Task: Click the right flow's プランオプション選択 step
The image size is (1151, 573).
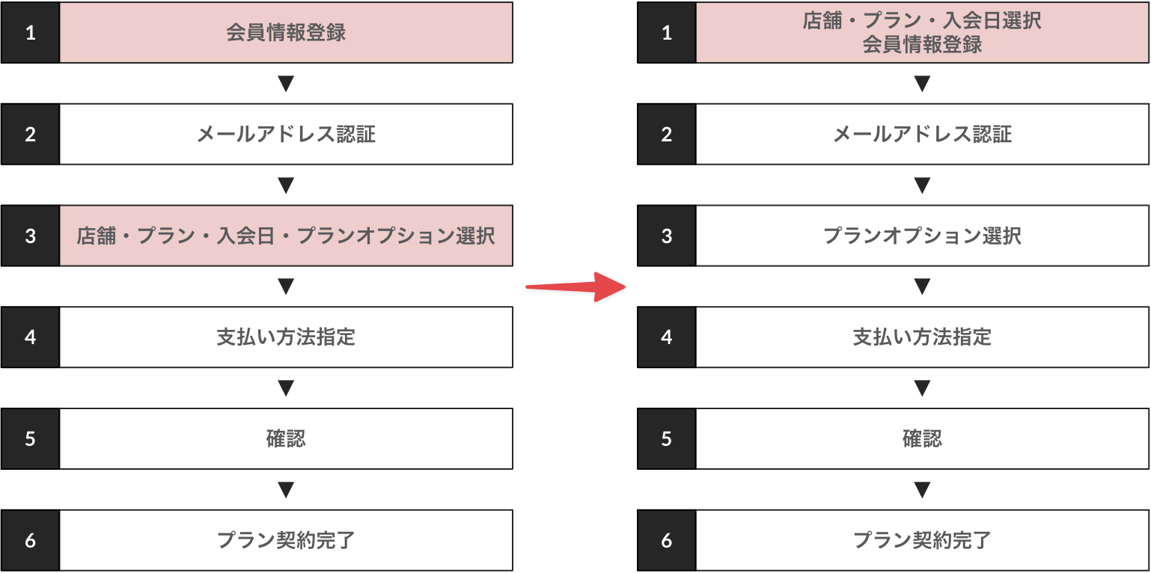Action: pos(922,236)
